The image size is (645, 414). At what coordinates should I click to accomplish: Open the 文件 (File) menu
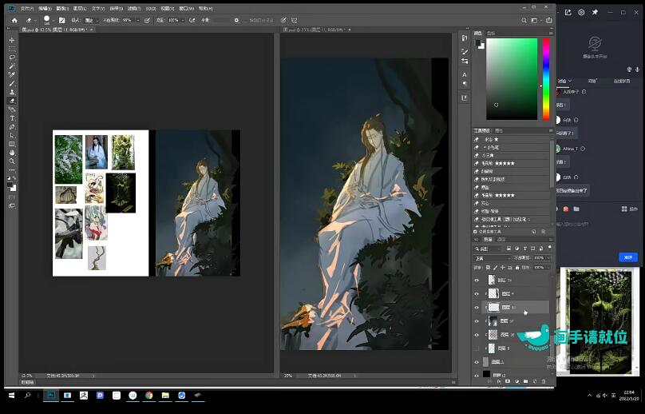pos(27,8)
